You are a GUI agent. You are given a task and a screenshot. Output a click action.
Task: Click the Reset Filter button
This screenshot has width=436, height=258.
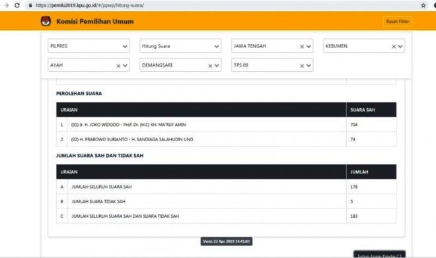[x=397, y=21]
